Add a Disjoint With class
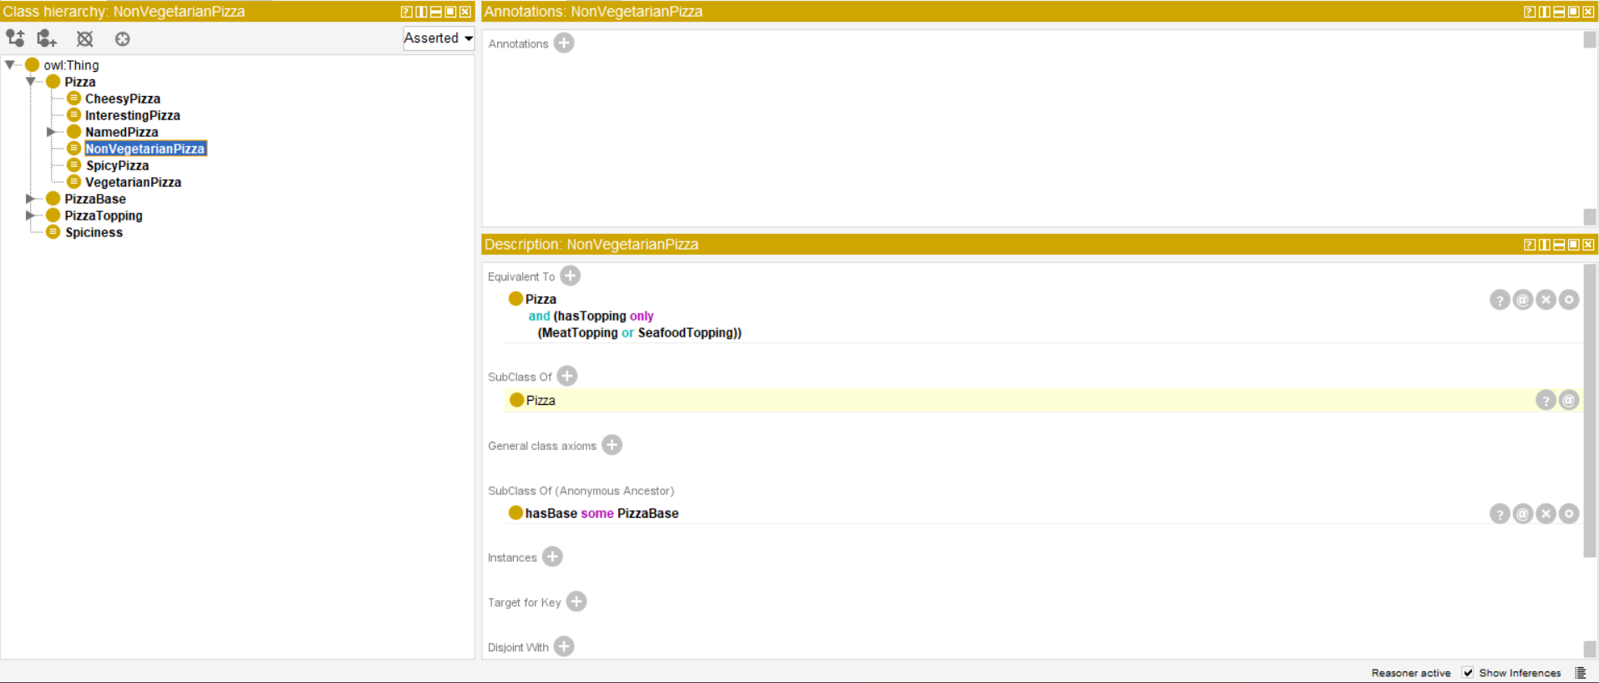The image size is (1599, 683). pos(564,647)
